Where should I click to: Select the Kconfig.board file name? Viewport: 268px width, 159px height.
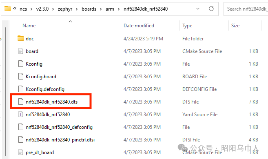41,77
